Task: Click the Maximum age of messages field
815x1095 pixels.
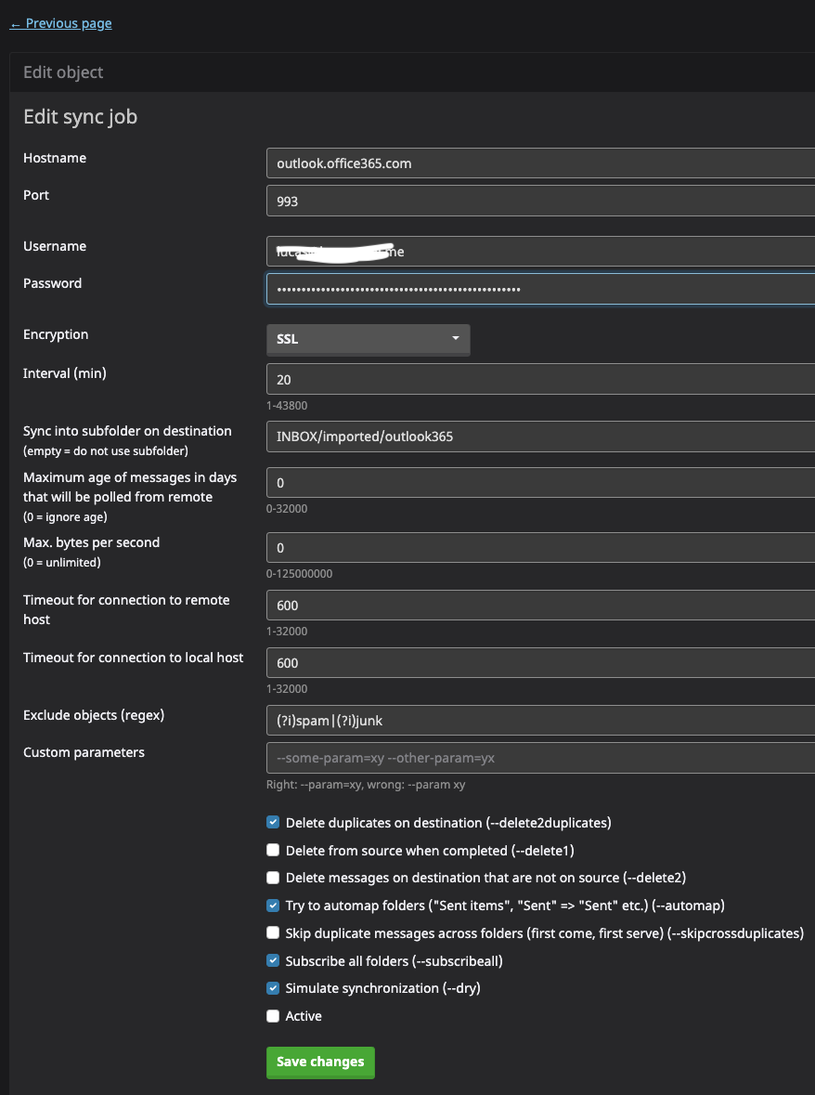Action: [538, 483]
